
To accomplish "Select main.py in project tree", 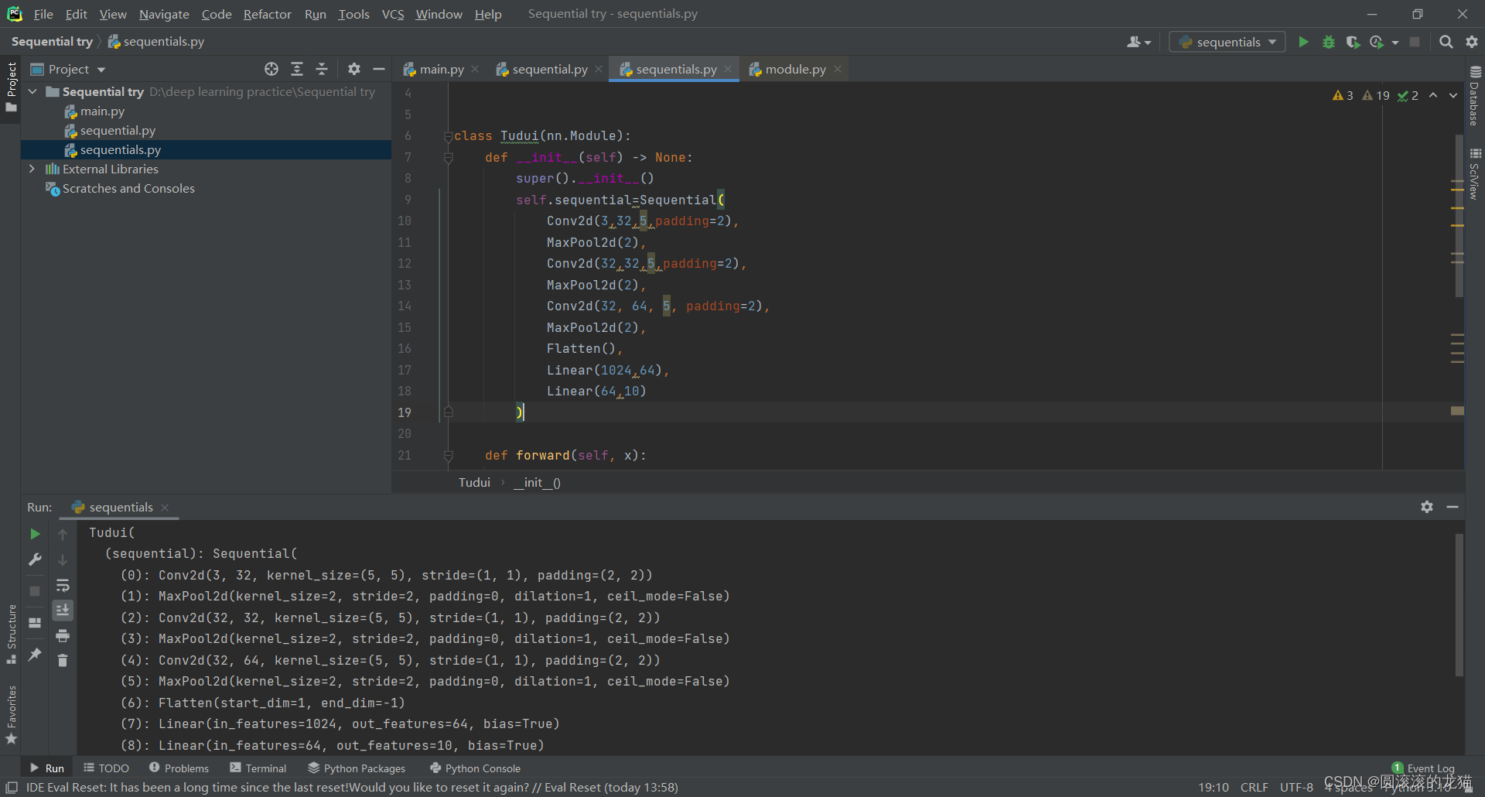I will click(x=102, y=111).
